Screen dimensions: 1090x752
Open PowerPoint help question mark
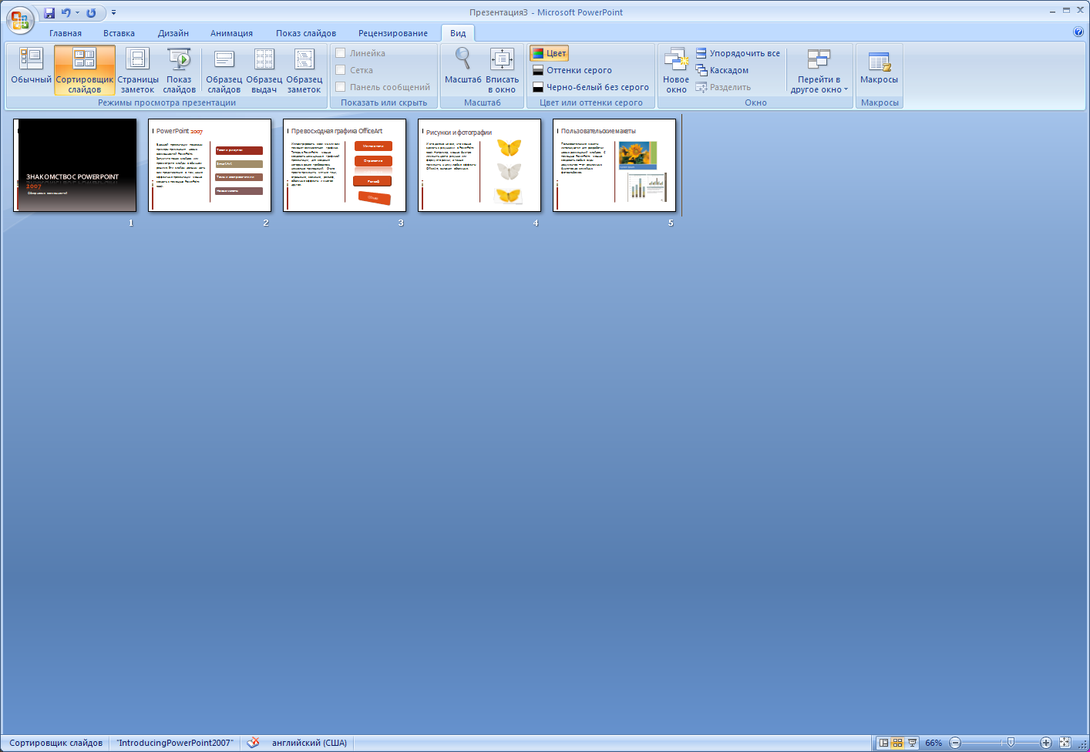click(1078, 32)
